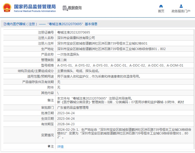Select backslash value in 其他内容 row
195x153 pixels.
coord(58,93)
